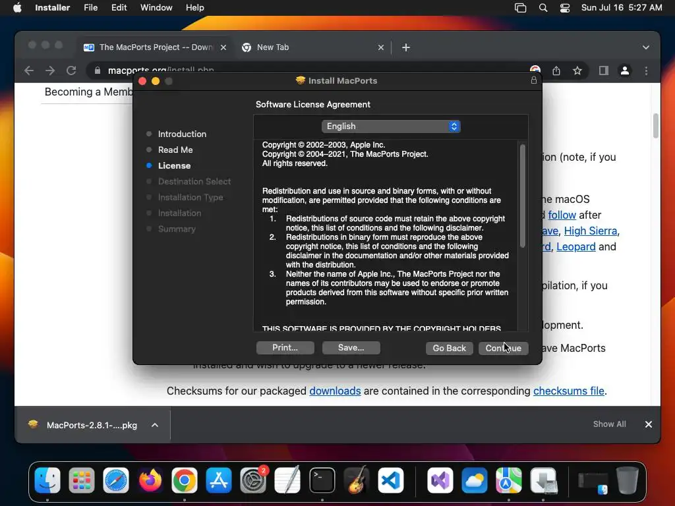Viewport: 675px width, 506px height.
Task: Open Maps from the Dock
Action: tap(508, 480)
